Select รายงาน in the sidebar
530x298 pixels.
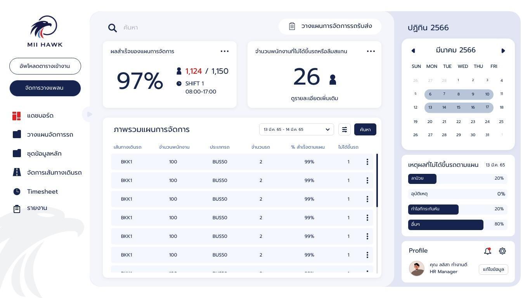pyautogui.click(x=37, y=208)
